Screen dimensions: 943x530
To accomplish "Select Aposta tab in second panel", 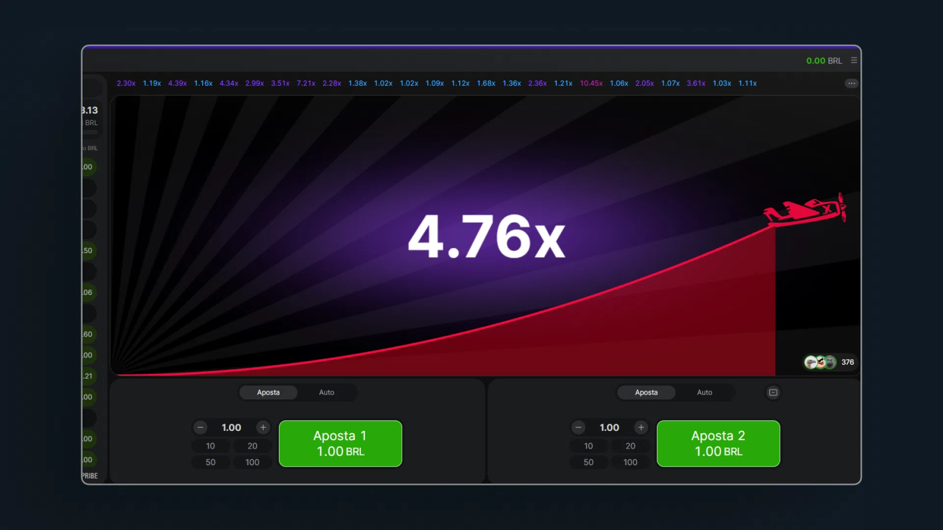I will tap(646, 393).
